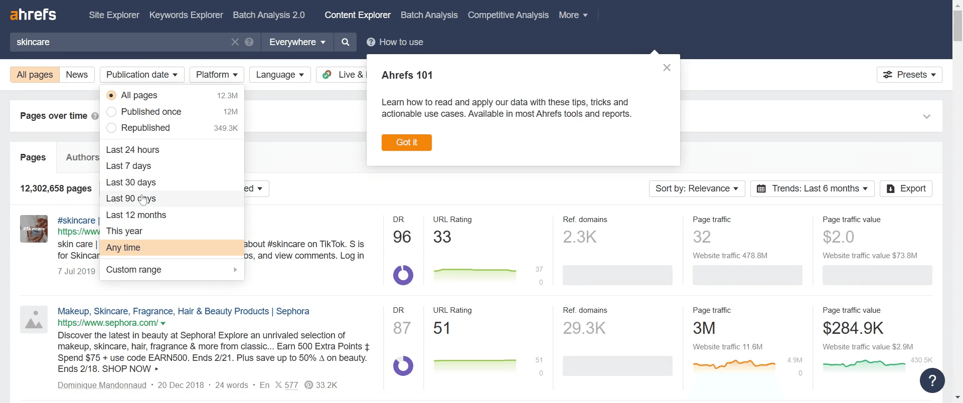Go to Keywords Explorer

click(186, 15)
